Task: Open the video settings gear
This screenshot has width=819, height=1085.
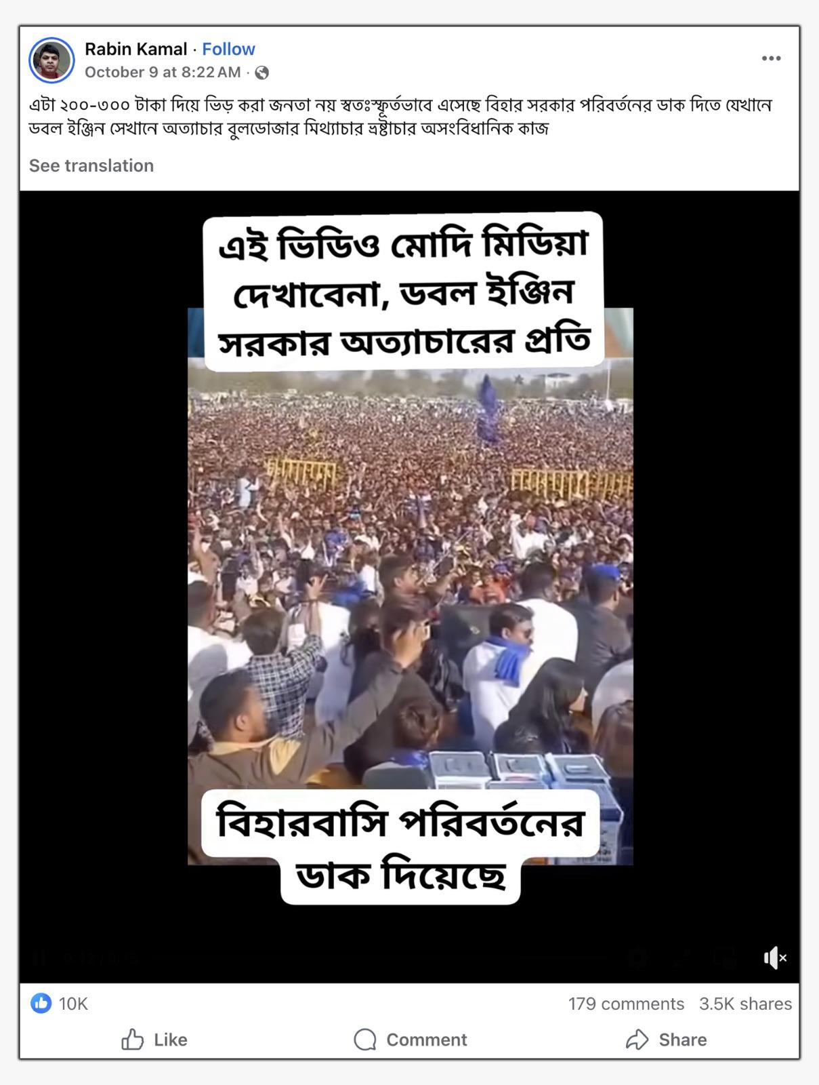Action: click(637, 958)
